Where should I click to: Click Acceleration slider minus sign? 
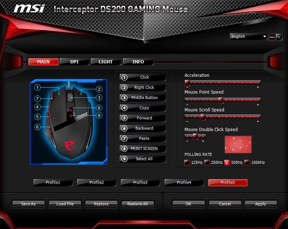pyautogui.click(x=187, y=87)
